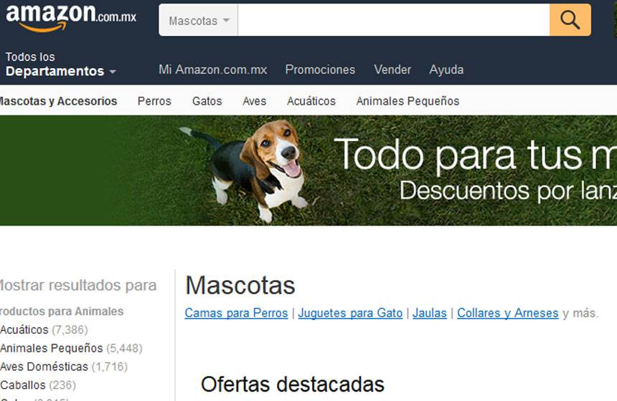Open Collares y Arneses link

508,313
